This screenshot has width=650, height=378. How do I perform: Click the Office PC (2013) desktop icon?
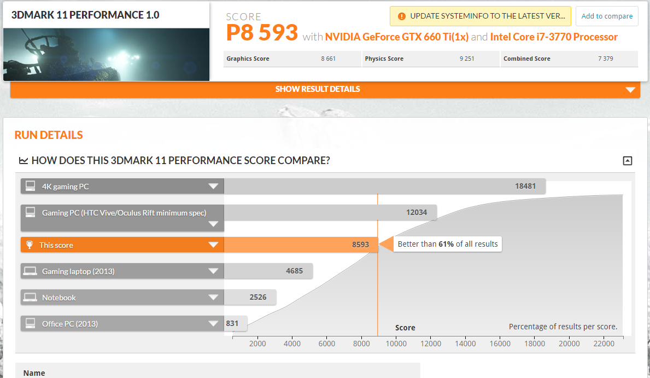click(30, 323)
